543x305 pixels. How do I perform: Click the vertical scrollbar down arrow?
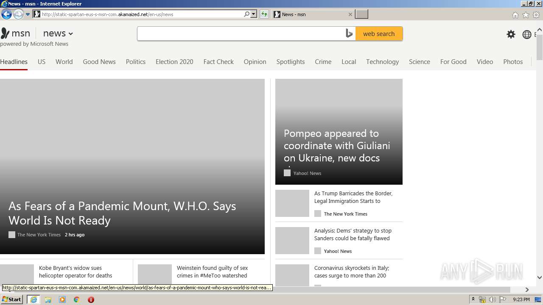540,277
